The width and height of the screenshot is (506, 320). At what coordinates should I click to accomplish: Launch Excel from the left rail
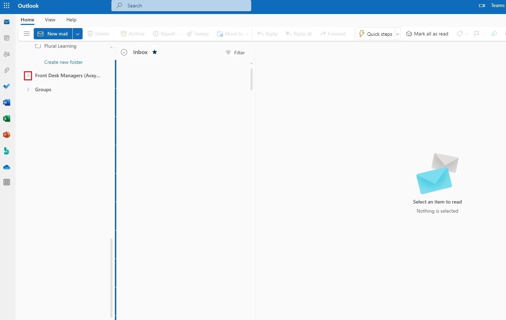coord(7,119)
